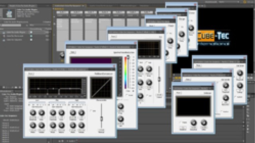Viewport: 255px width, 143px height.
Task: Click the first band's upper-right knob in the twelve-knob plugin window
Action: 41,113
